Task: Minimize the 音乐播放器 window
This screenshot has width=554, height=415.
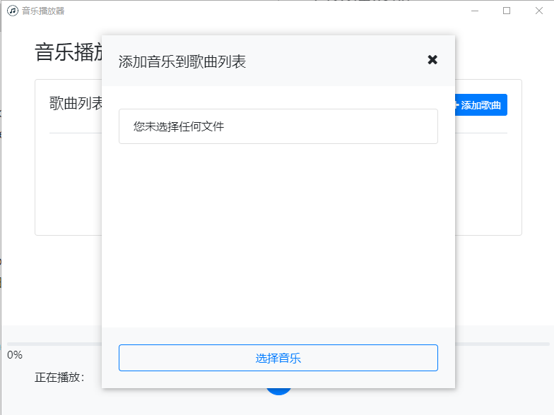Action: (x=475, y=11)
